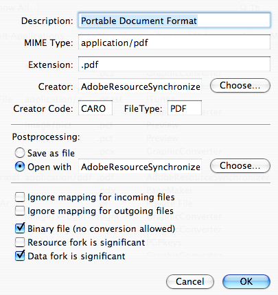The width and height of the screenshot is (278, 295).
Task: Choose a Creator application
Action: pos(240,86)
